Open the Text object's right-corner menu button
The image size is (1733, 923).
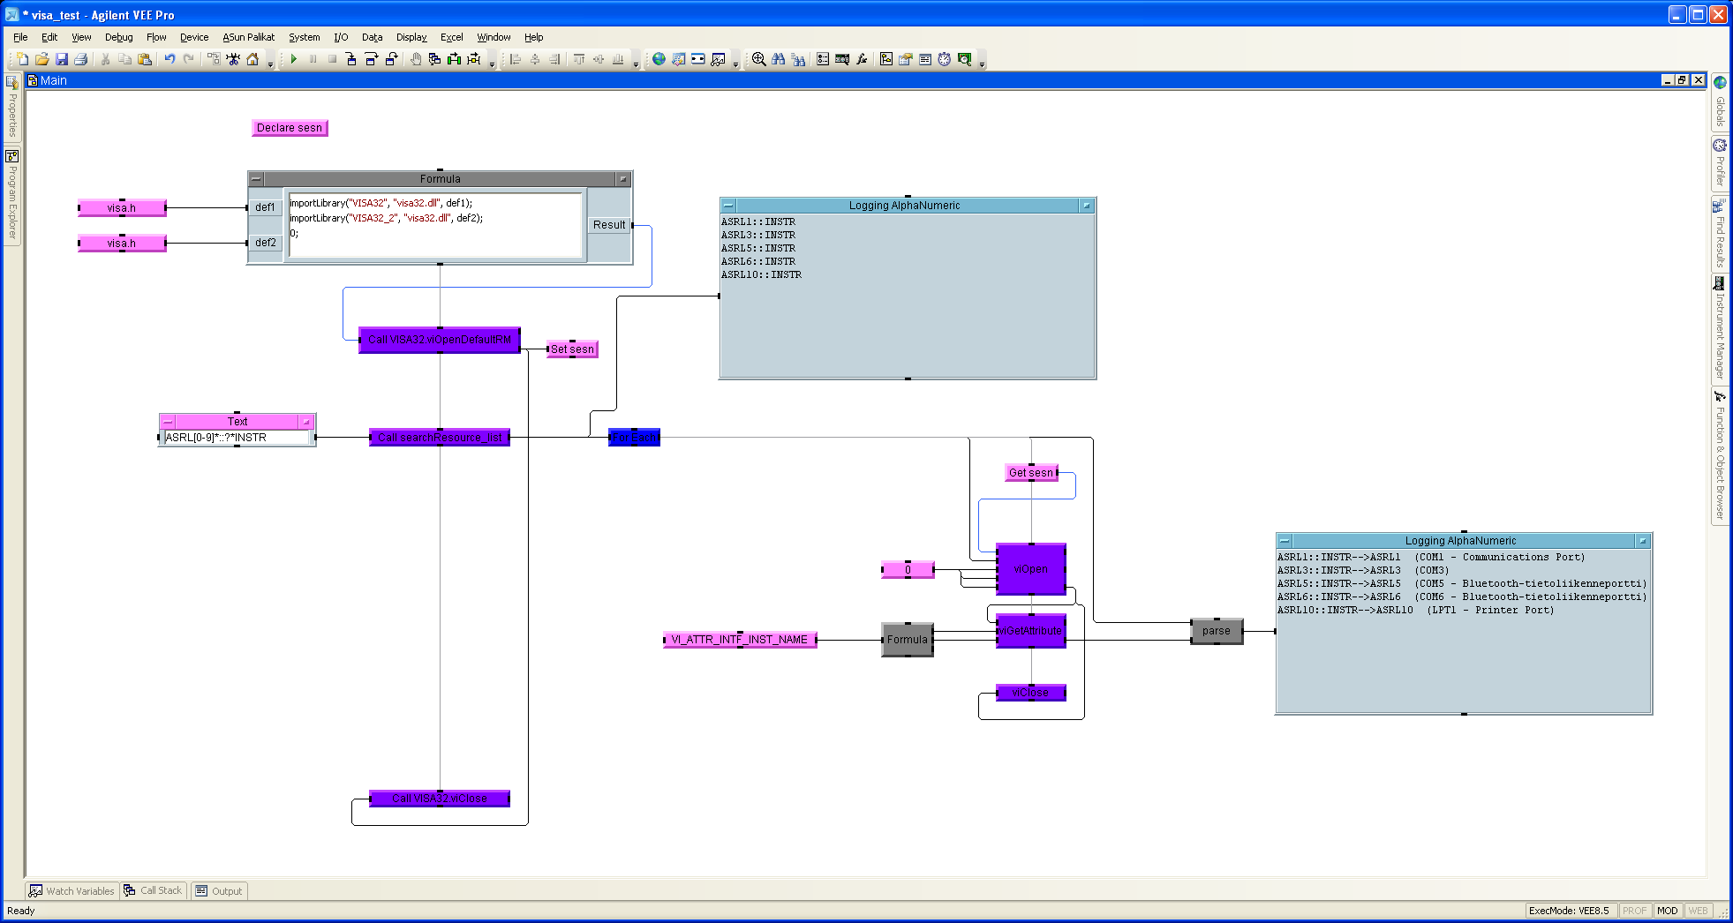(306, 422)
